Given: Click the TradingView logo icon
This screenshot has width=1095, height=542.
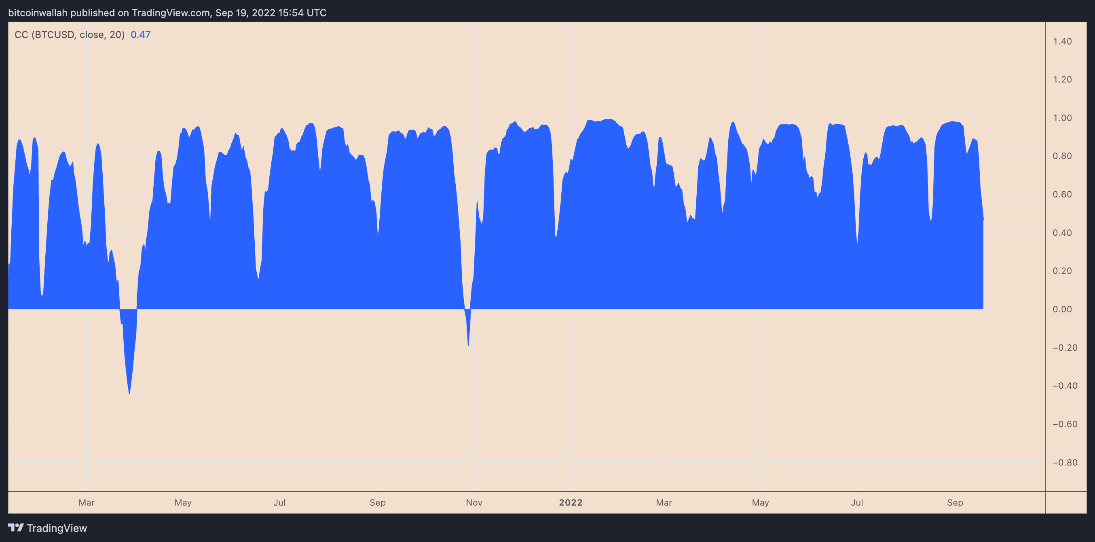Looking at the screenshot, I should click(16, 527).
